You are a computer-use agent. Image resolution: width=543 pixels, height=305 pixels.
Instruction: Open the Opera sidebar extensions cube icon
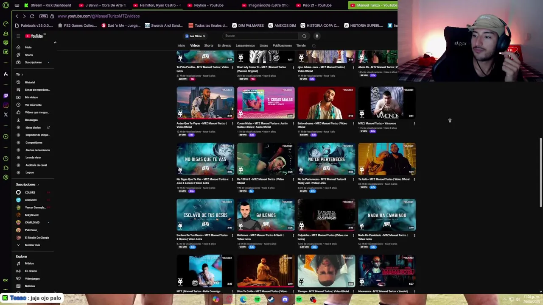[6, 168]
